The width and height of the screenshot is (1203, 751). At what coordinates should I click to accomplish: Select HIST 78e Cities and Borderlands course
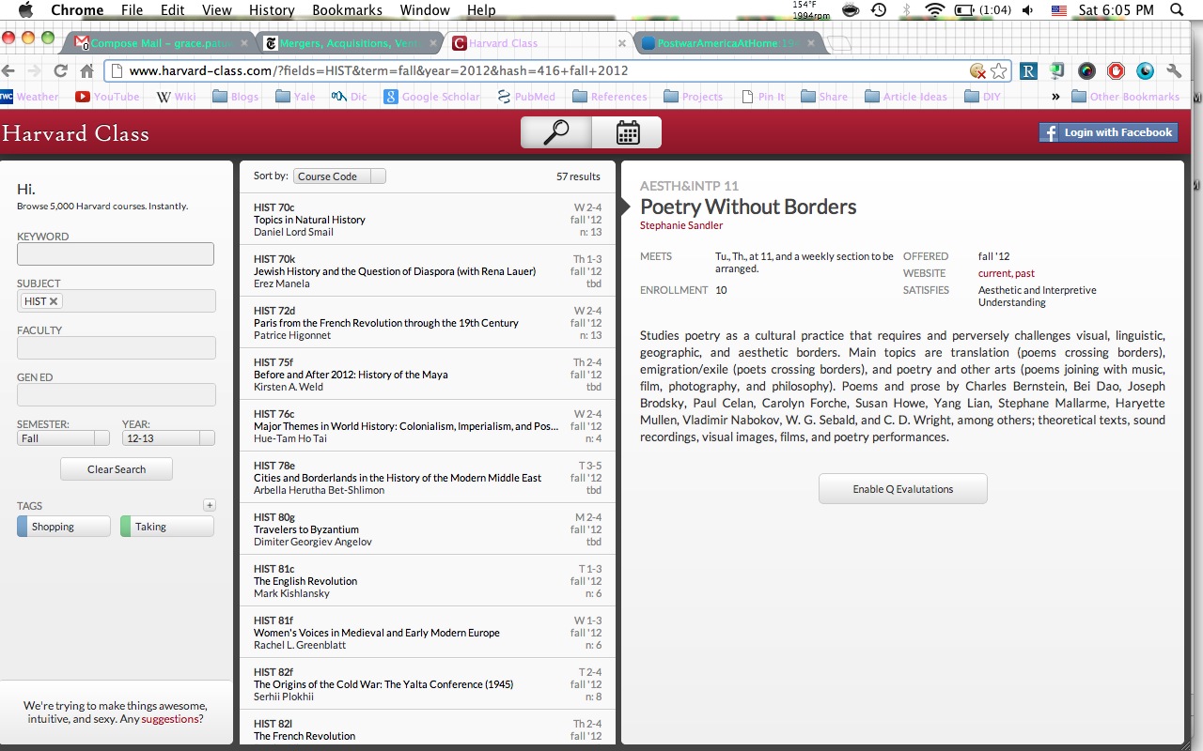pos(428,478)
